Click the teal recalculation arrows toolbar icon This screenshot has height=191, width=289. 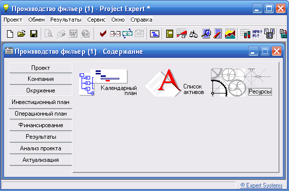tap(127, 34)
